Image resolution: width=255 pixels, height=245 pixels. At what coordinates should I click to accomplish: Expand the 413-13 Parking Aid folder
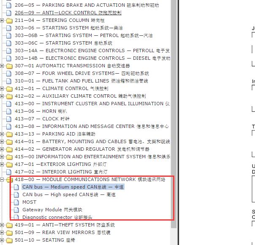[x=2, y=134]
